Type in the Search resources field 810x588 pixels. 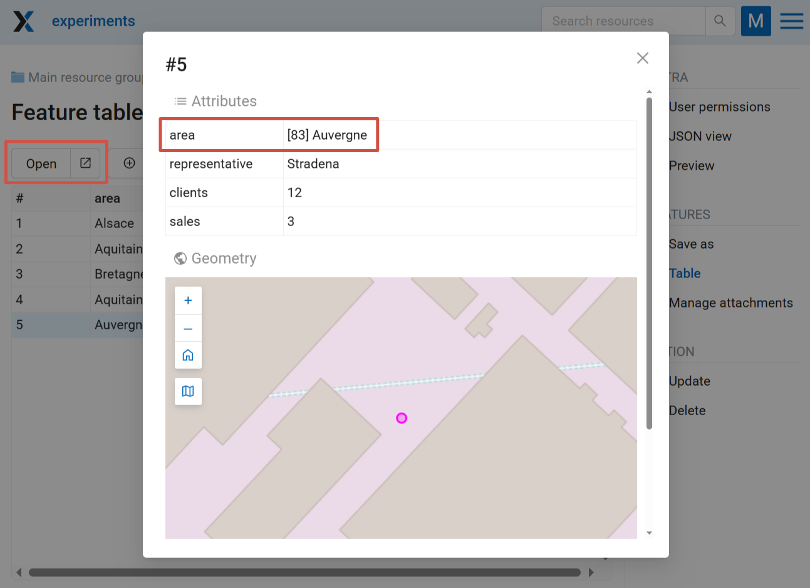[x=623, y=21]
